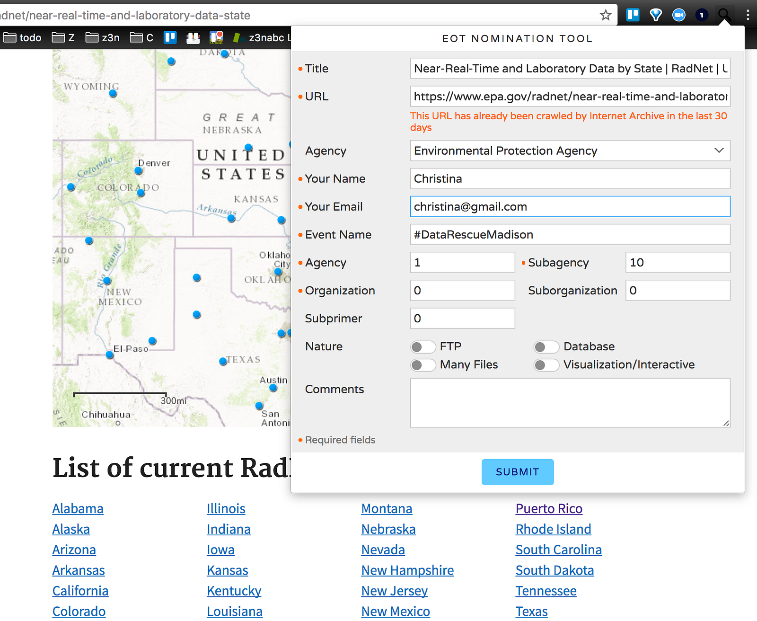757x621 pixels.
Task: Open the Indiana link
Action: click(x=229, y=529)
